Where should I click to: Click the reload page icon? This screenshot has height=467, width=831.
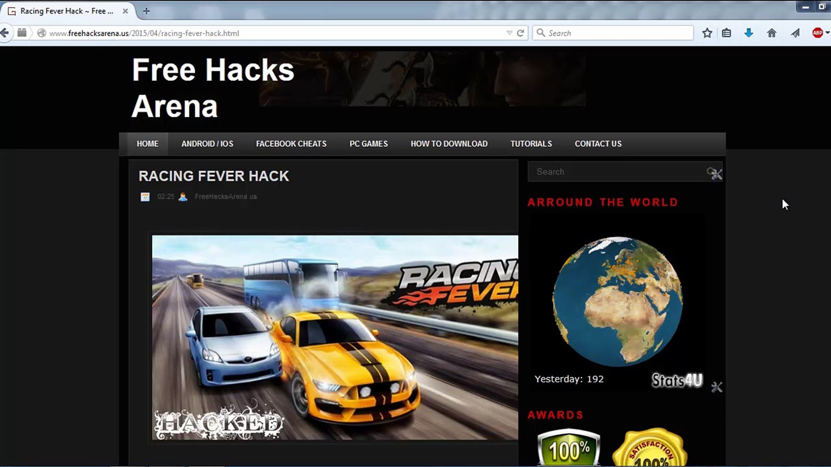pos(520,33)
